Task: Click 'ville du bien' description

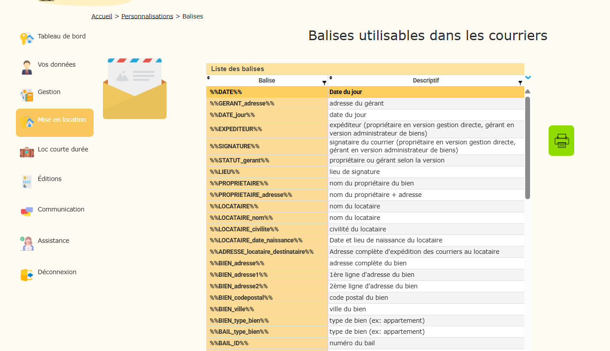Action: [x=348, y=309]
